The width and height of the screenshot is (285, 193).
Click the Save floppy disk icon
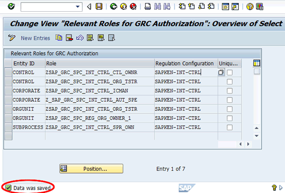pyautogui.click(x=99, y=7)
